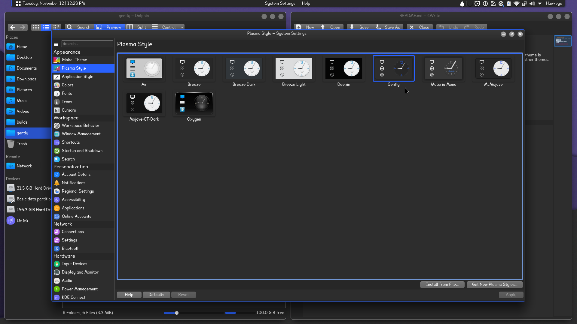The width and height of the screenshot is (577, 324).
Task: Open Audio settings
Action: pyautogui.click(x=83, y=280)
